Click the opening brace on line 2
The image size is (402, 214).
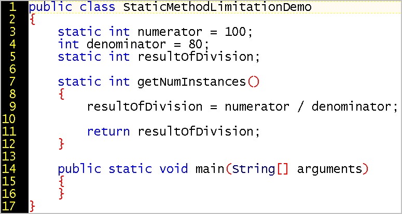point(32,20)
